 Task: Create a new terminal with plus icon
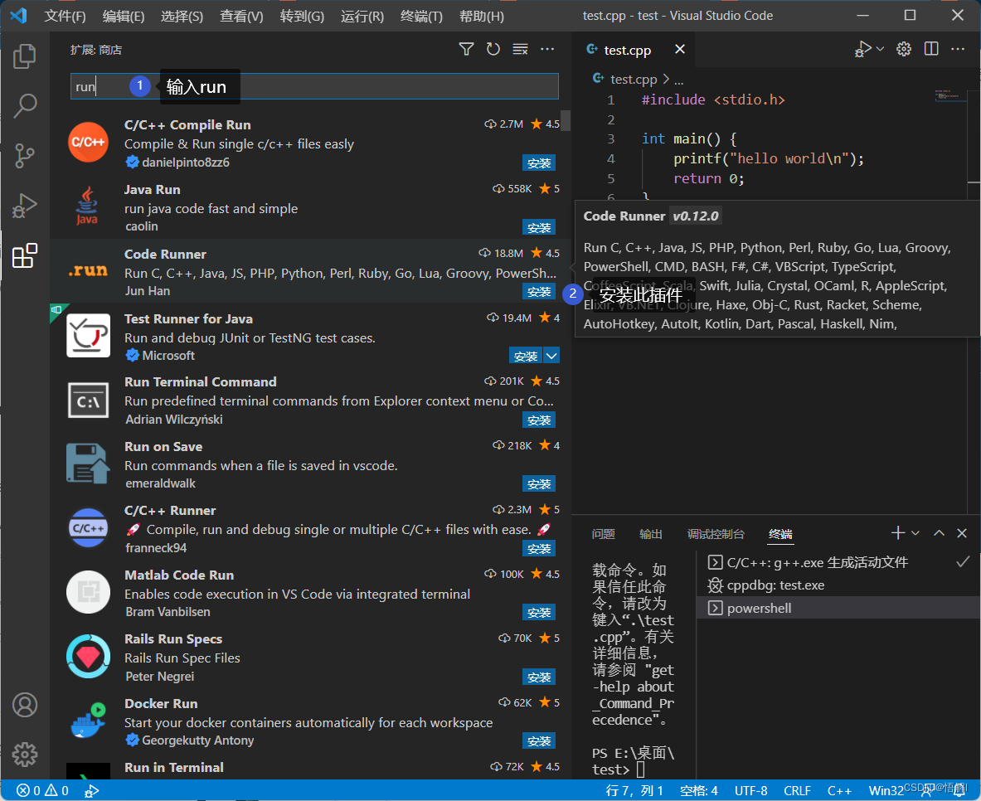(x=898, y=532)
